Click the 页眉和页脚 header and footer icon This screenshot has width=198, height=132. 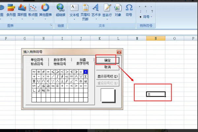(x=85, y=7)
